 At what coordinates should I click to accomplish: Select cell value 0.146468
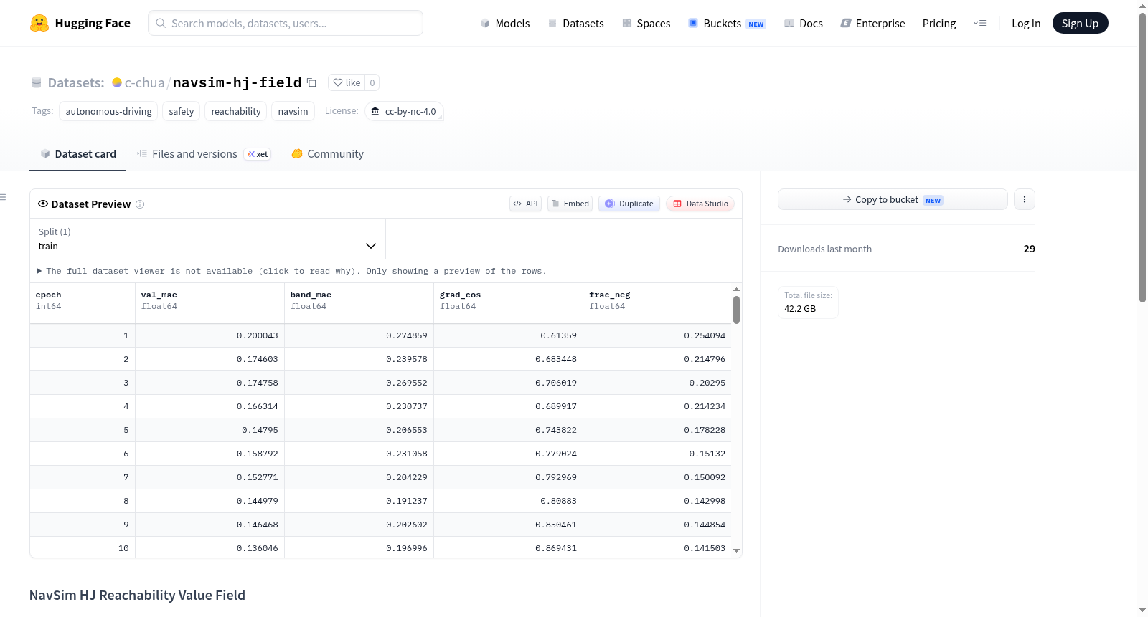tap(257, 525)
